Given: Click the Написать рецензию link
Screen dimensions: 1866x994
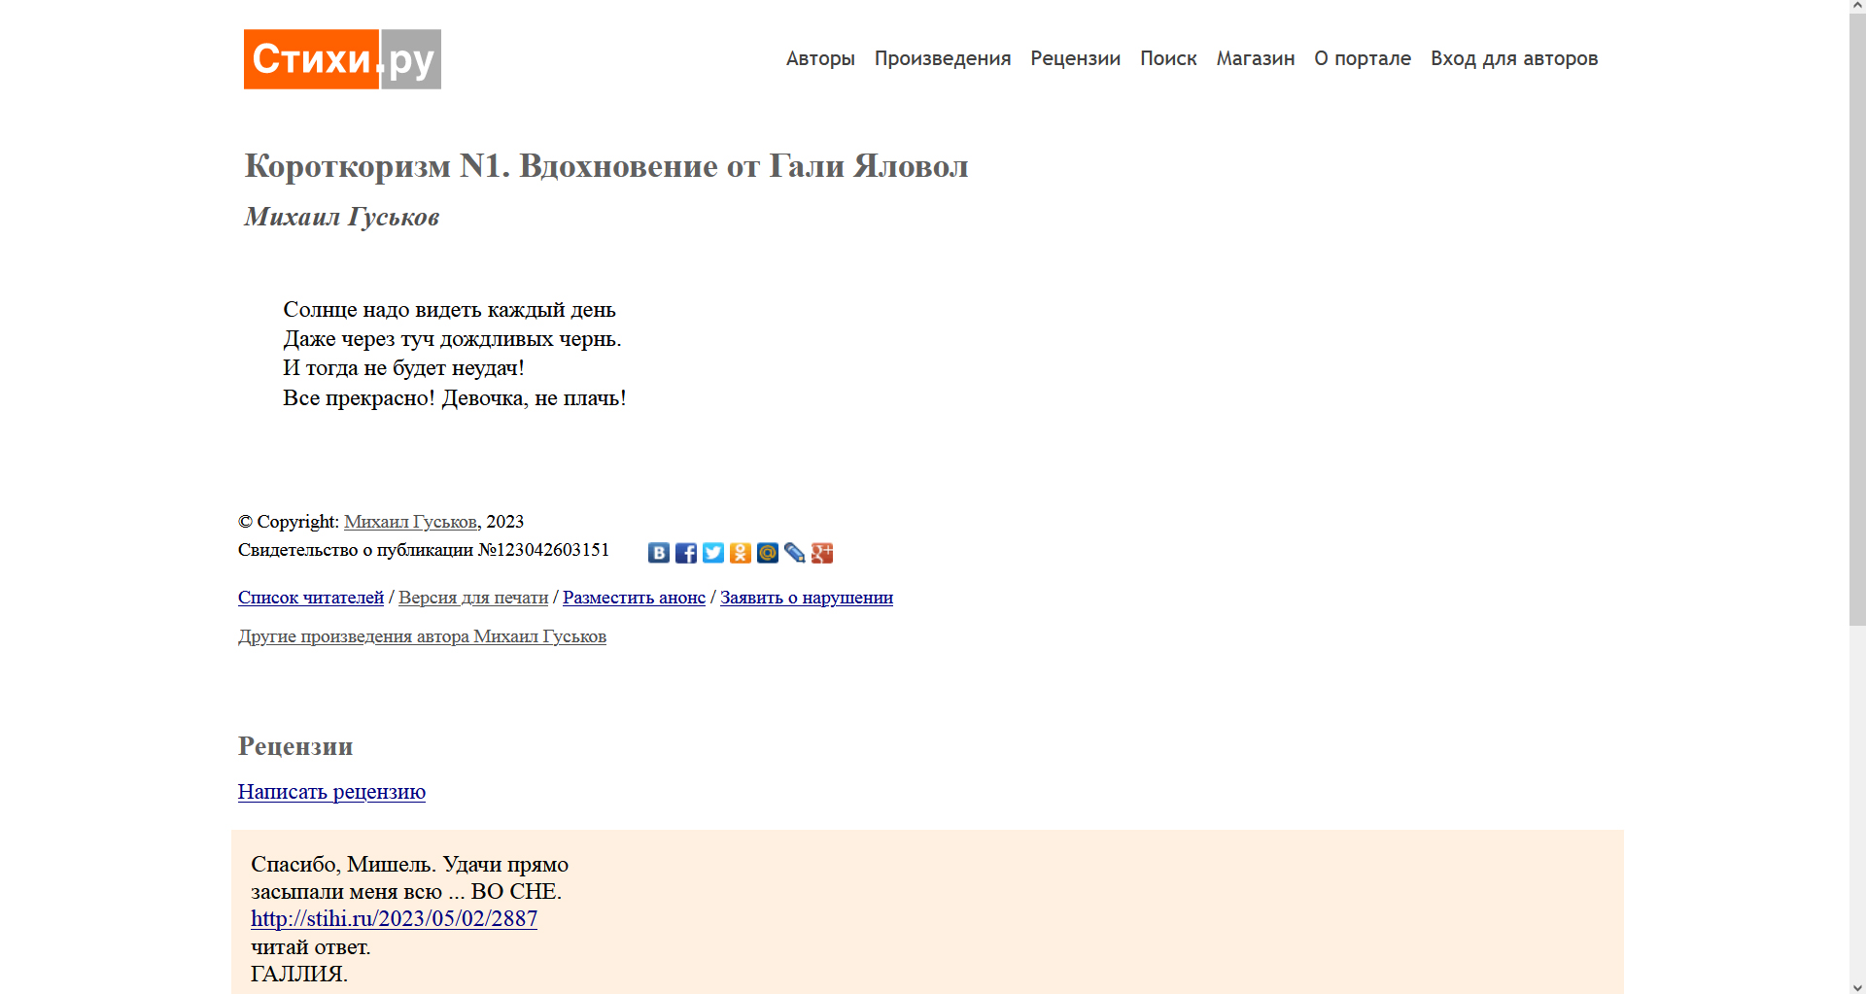Looking at the screenshot, I should click(x=331, y=792).
